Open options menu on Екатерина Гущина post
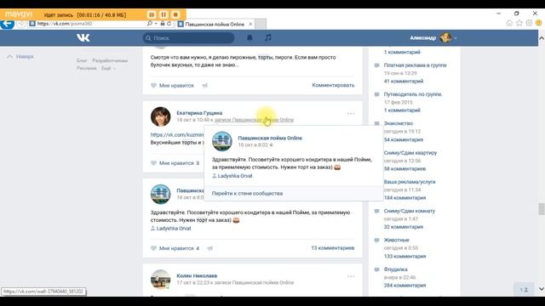 click(x=351, y=113)
